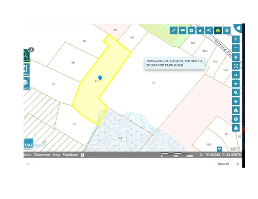
Task: Expand the overview chevron near esri logo
Action: click(x=219, y=149)
